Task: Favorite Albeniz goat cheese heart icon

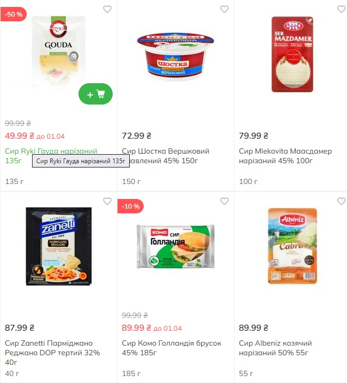Action: 341,201
